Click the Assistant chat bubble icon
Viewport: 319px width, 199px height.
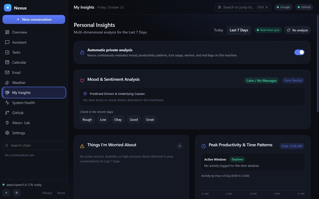(x=7, y=42)
